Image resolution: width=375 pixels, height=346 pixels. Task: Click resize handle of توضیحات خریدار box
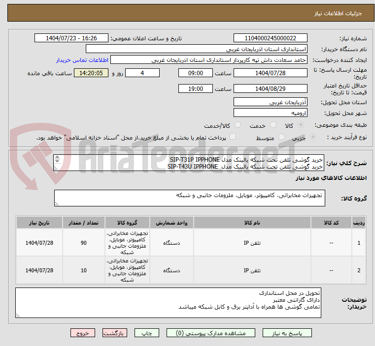pos(18,315)
